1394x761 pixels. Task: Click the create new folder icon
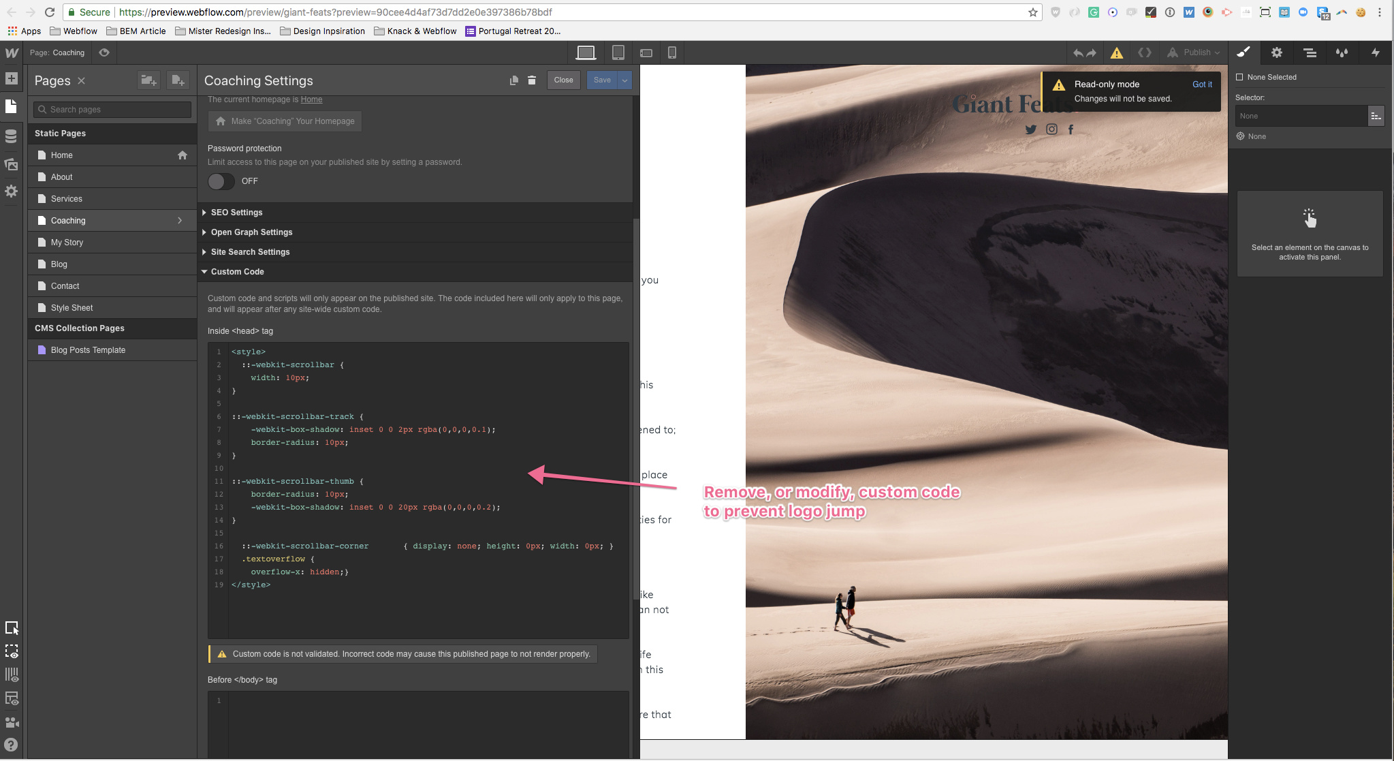tap(148, 80)
